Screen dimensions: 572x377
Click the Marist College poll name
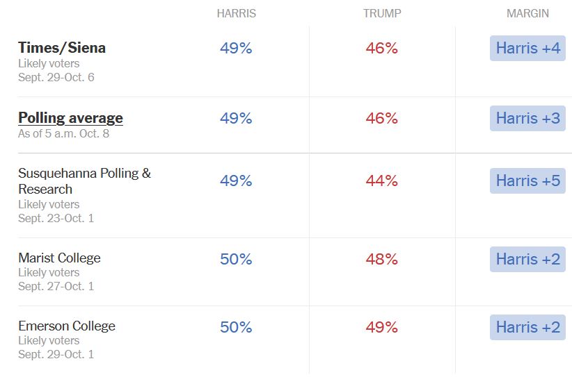click(59, 258)
